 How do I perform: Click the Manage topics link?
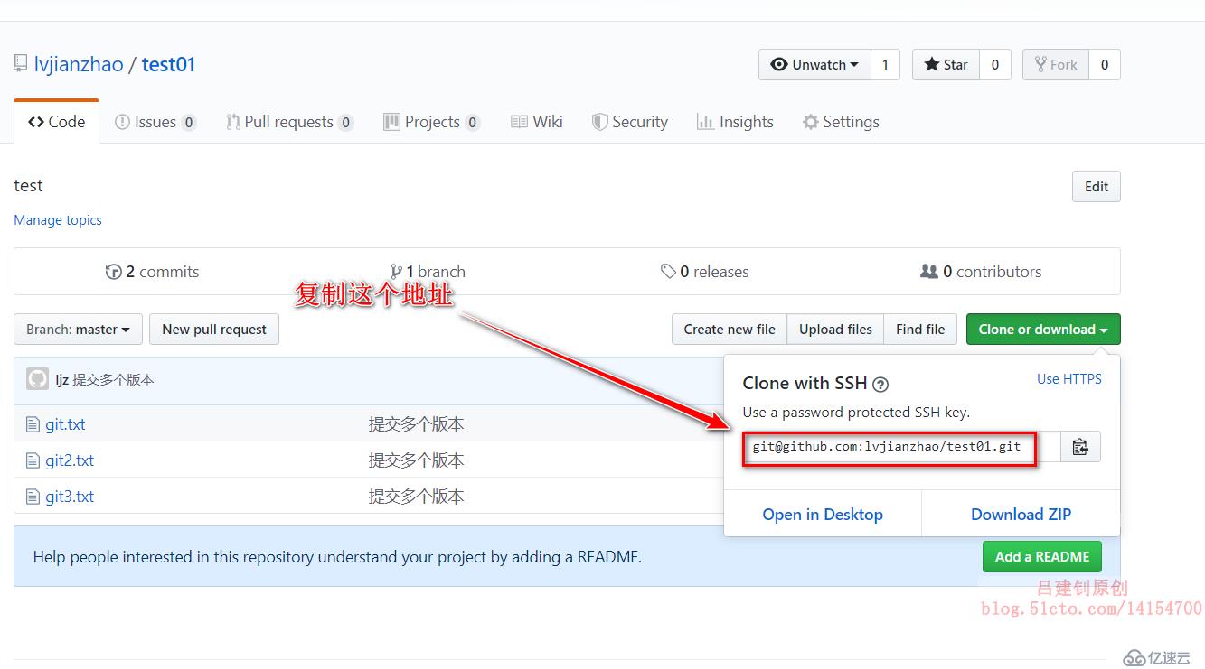click(x=58, y=220)
